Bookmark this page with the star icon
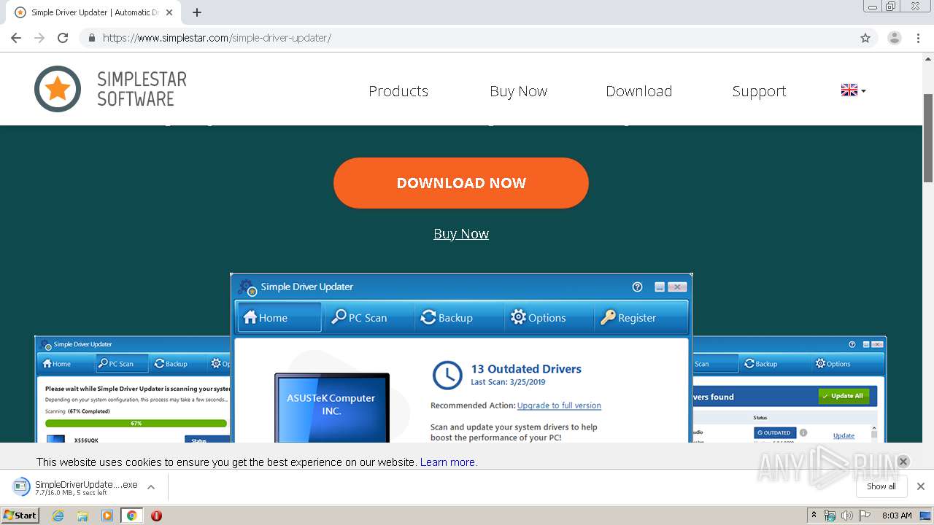This screenshot has height=525, width=934. [x=865, y=38]
